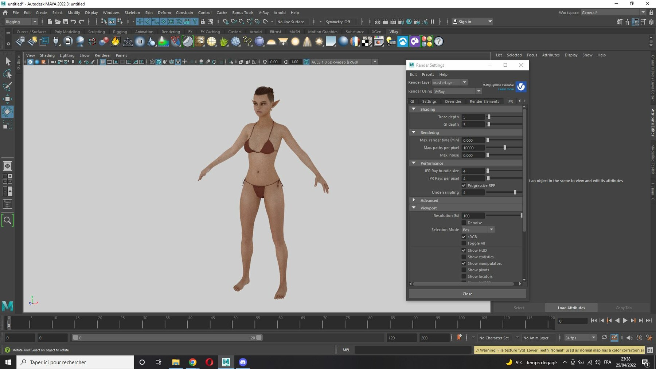Open the Render Using V-Ray dropdown
This screenshot has height=369, width=656.
coord(457,91)
